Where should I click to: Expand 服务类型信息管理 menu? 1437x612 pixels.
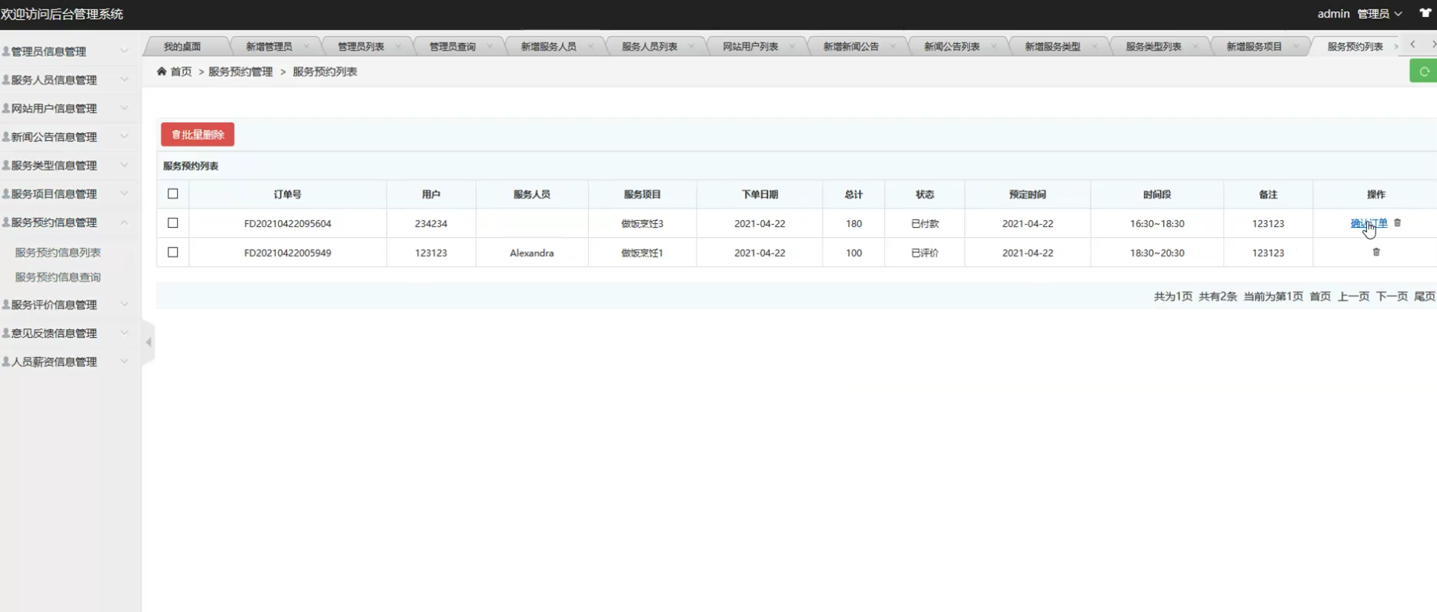[x=69, y=166]
